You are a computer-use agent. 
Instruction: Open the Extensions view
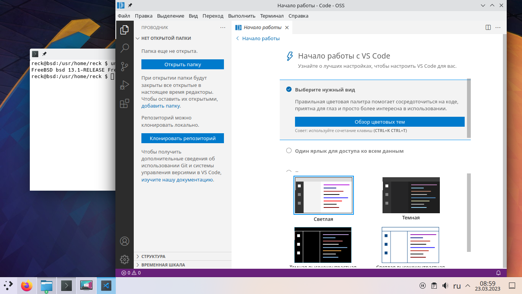point(125,103)
